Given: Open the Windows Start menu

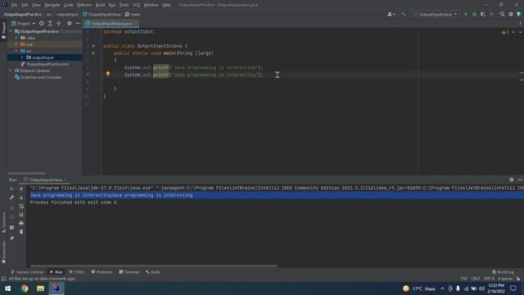Looking at the screenshot, I should click(7, 288).
